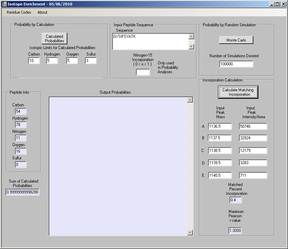Open the About menu
This screenshot has height=249, width=288.
tap(43, 12)
